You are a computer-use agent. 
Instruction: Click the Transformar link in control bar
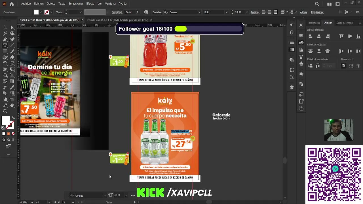(317, 12)
